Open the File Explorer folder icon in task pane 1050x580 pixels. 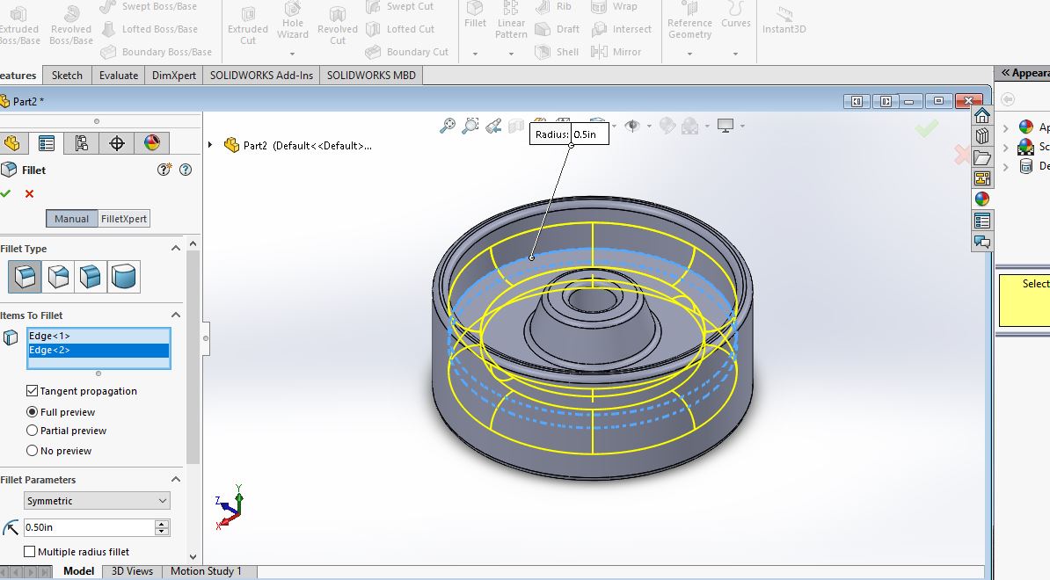[x=981, y=157]
